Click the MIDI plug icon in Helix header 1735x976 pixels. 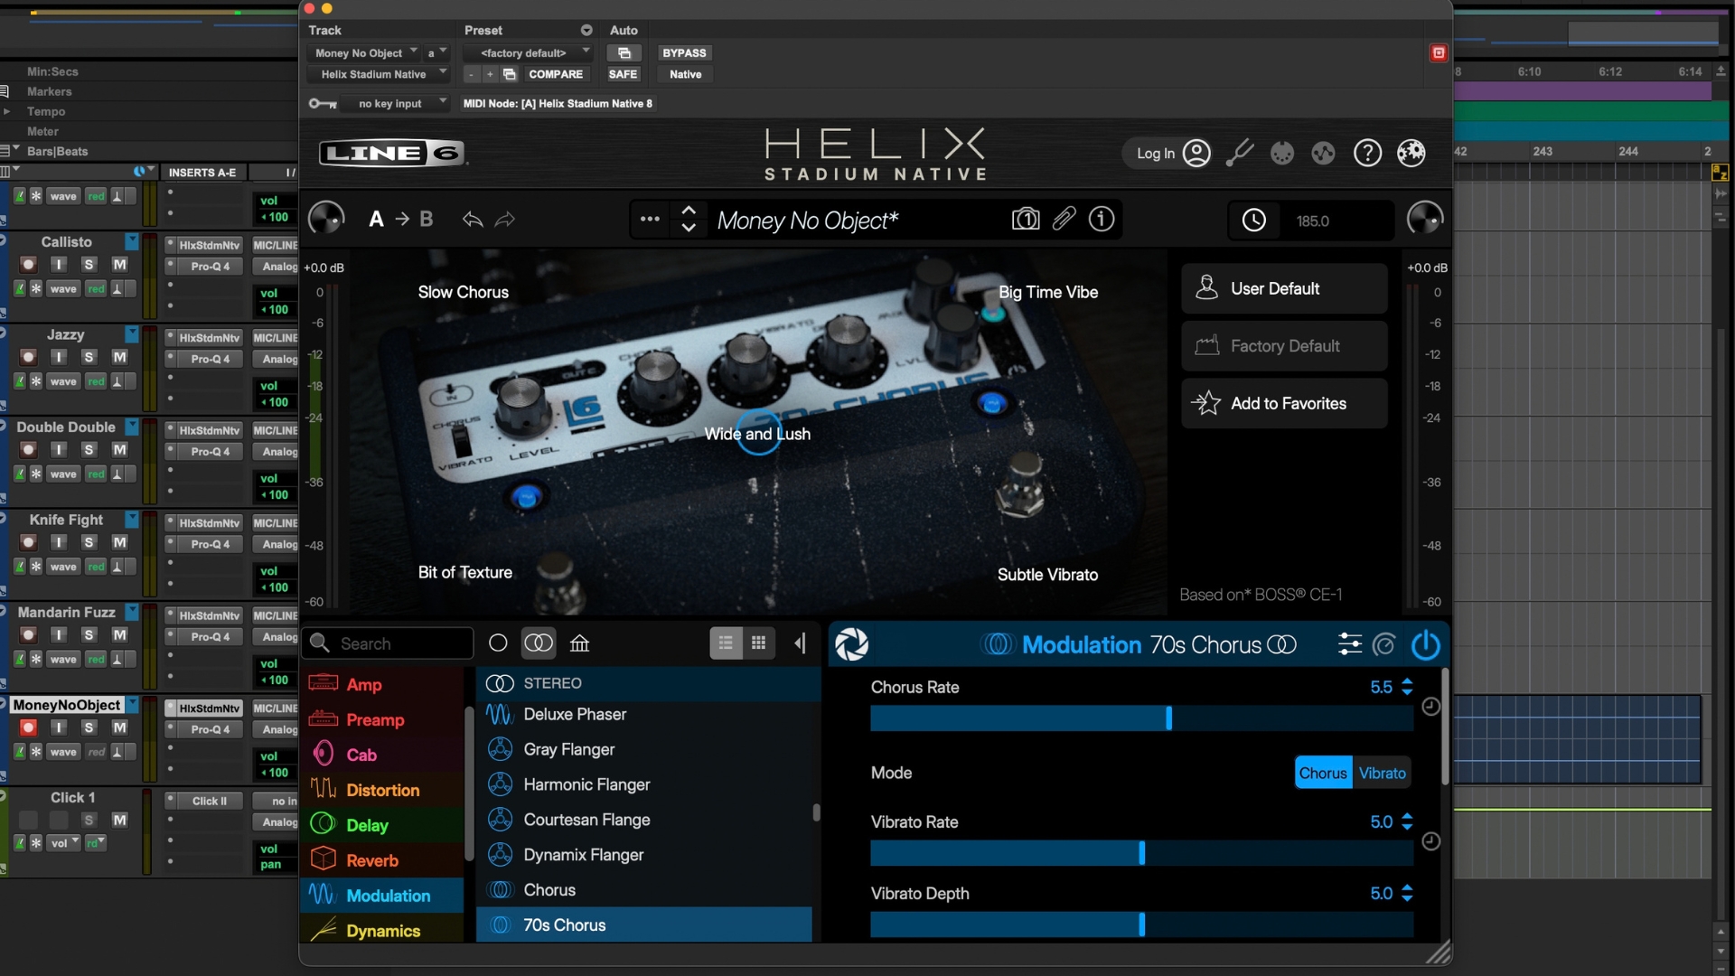click(x=1281, y=154)
